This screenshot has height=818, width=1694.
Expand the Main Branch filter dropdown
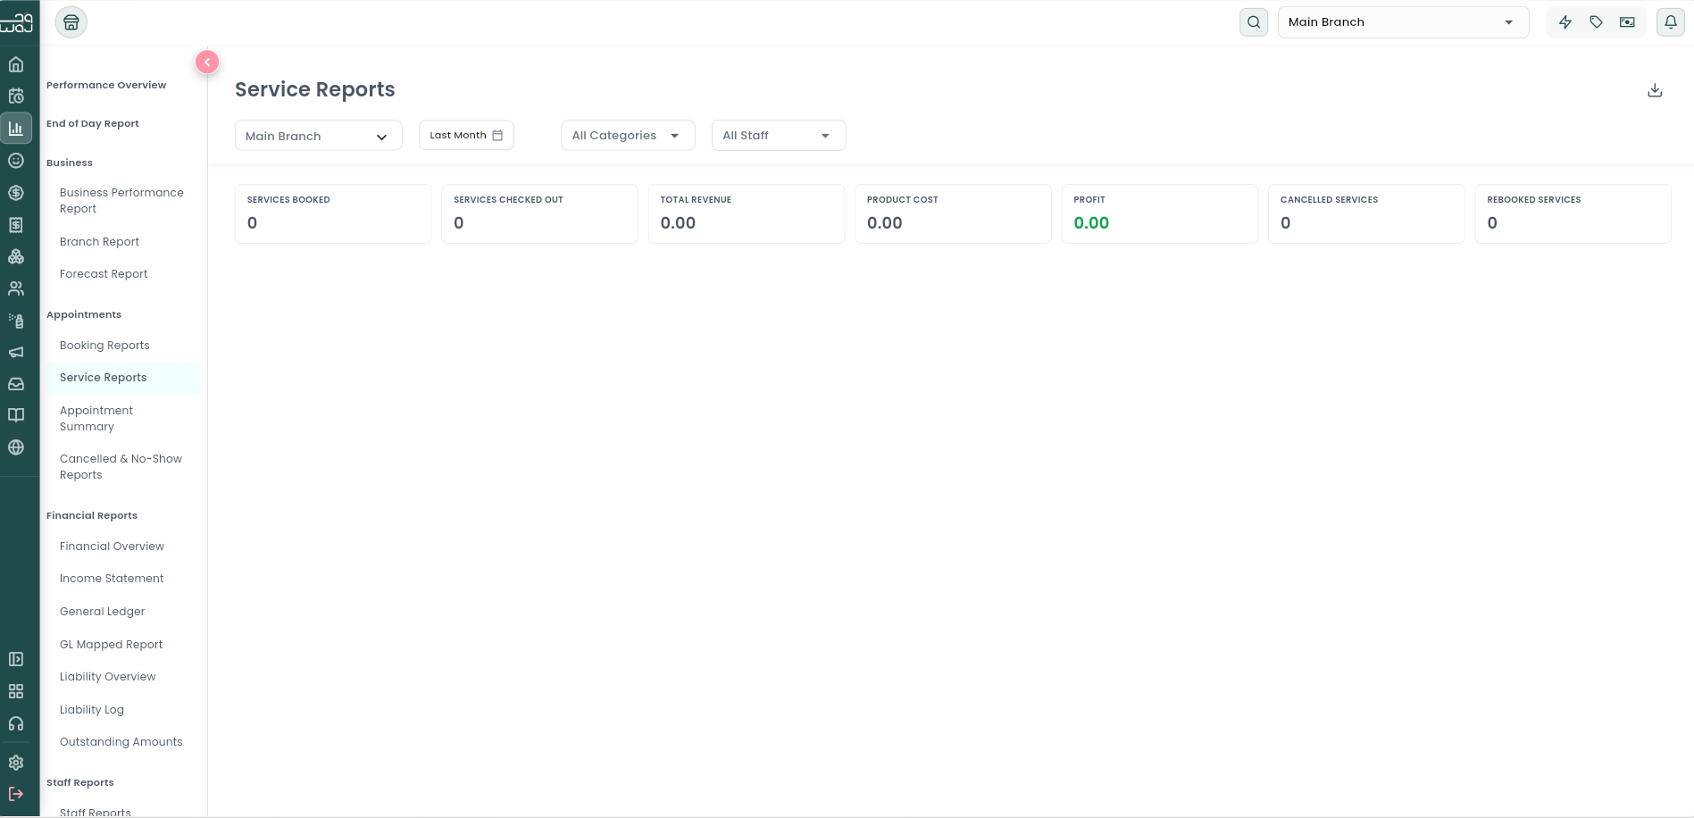pyautogui.click(x=319, y=136)
